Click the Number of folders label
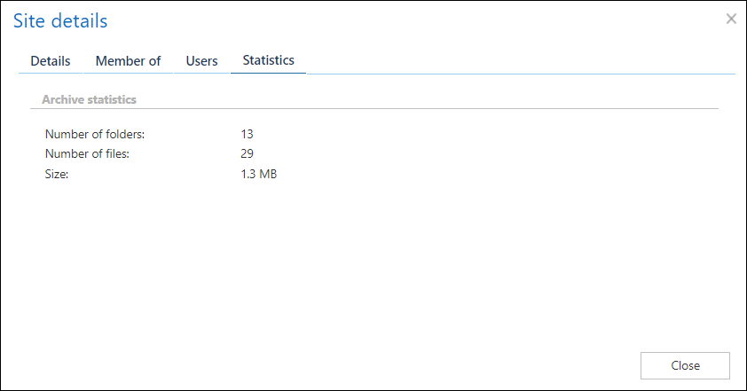747x391 pixels. [94, 135]
